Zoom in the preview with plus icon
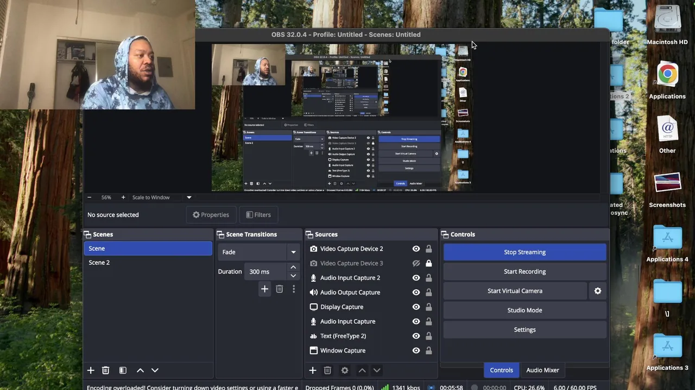This screenshot has height=390, width=695. tap(123, 197)
